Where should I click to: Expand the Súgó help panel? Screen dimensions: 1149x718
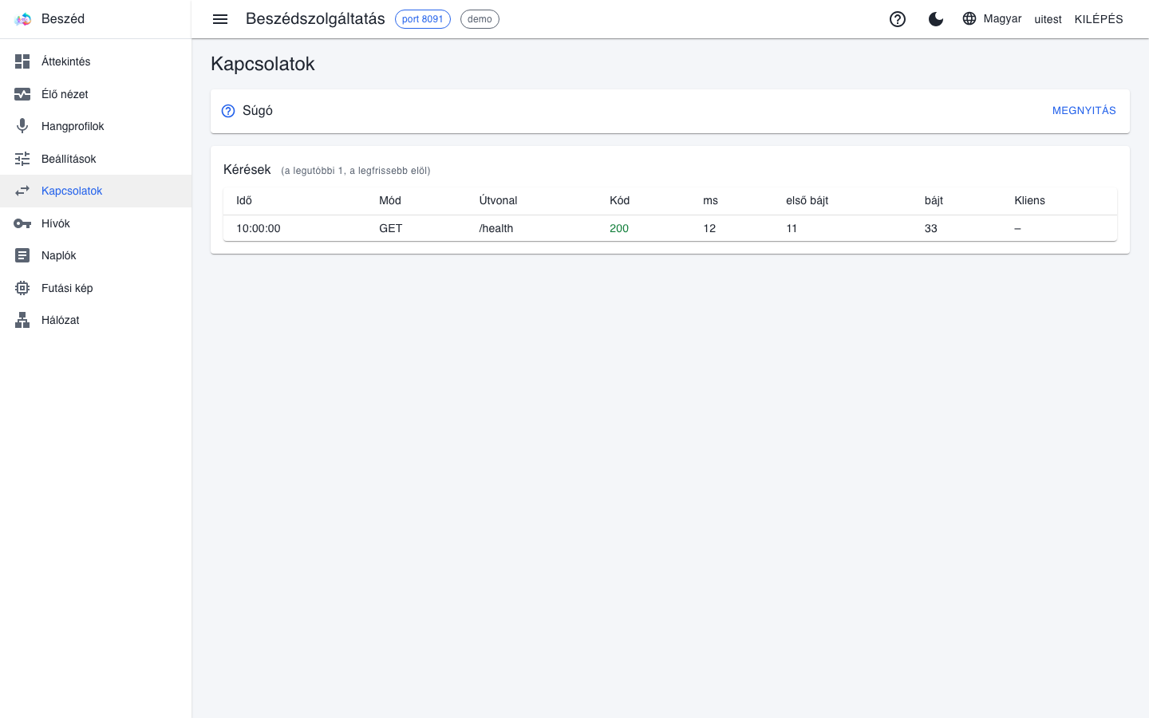click(670, 111)
